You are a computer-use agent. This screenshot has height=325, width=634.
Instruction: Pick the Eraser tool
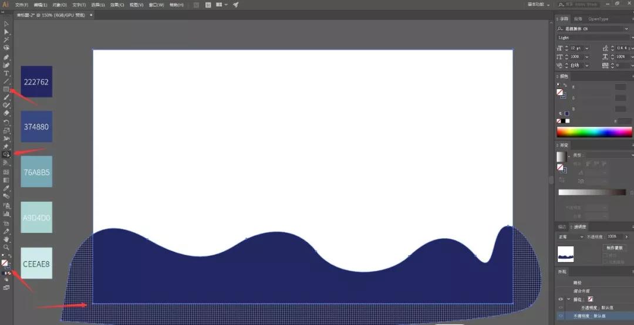click(6, 113)
